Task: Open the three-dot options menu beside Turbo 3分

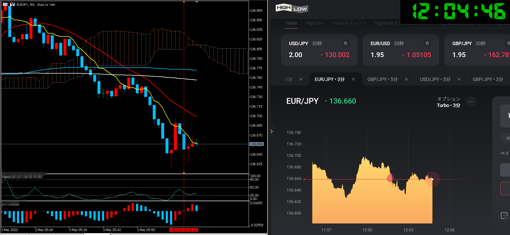Action: pyautogui.click(x=471, y=102)
